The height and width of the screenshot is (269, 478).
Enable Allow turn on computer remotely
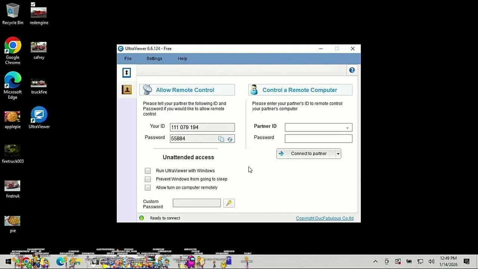(148, 188)
